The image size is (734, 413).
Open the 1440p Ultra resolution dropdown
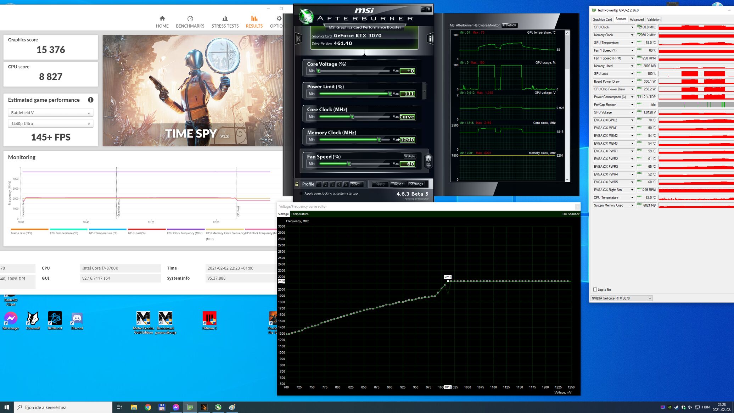tap(51, 124)
